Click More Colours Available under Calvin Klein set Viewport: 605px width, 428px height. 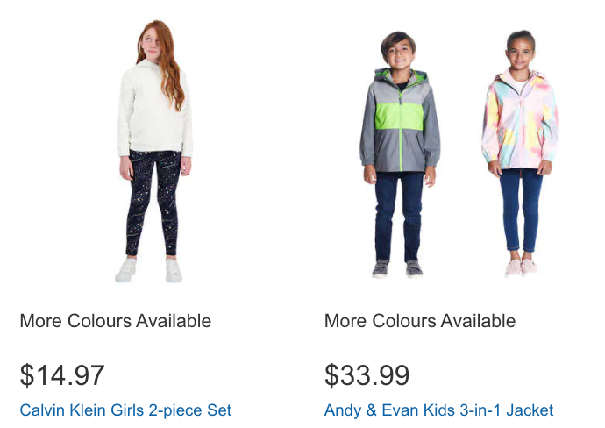tap(116, 321)
